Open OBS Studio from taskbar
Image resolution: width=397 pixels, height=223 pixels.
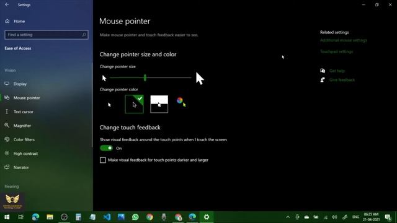point(64,217)
